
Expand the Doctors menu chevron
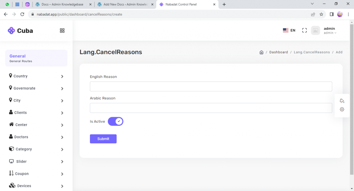coord(62,137)
